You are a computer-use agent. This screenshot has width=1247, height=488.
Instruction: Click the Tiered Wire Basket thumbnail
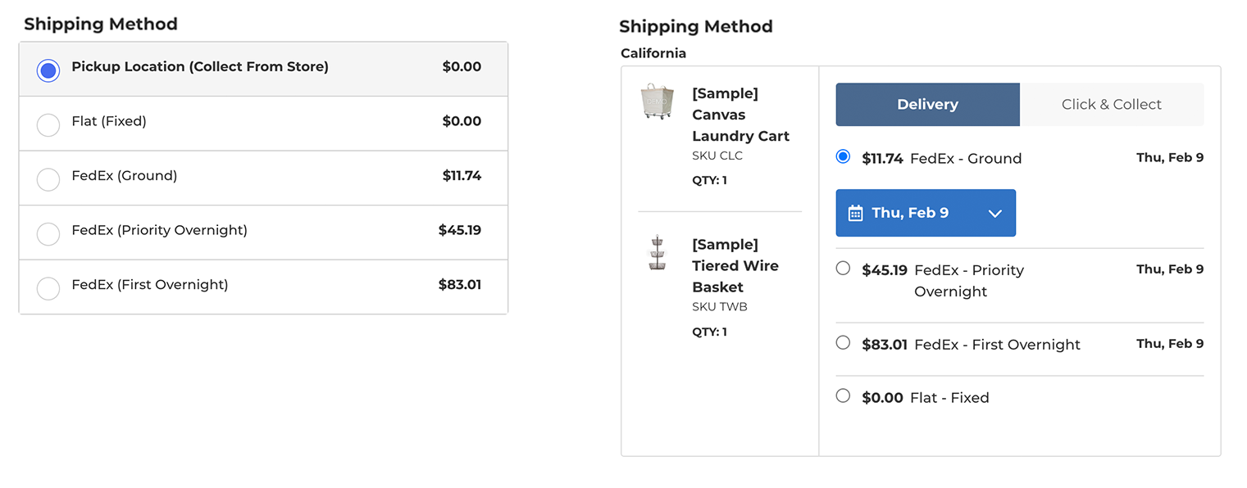pyautogui.click(x=657, y=253)
